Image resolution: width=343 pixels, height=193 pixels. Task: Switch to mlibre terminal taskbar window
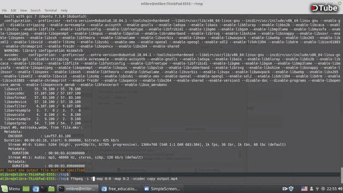(x=77, y=189)
